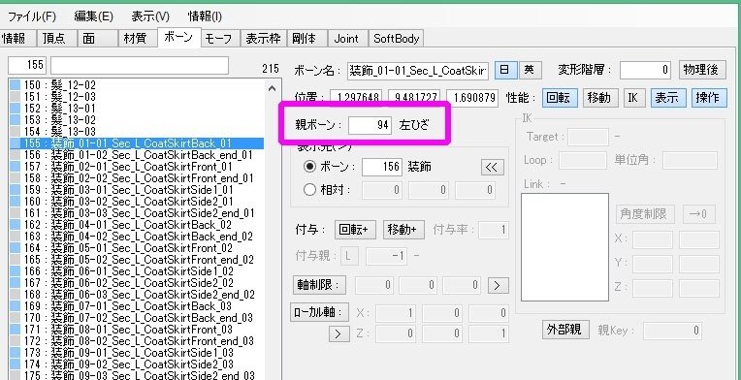Select bone 151 : 髪_12-03
Image resolution: width=741 pixels, height=380 pixels.
tap(137, 97)
